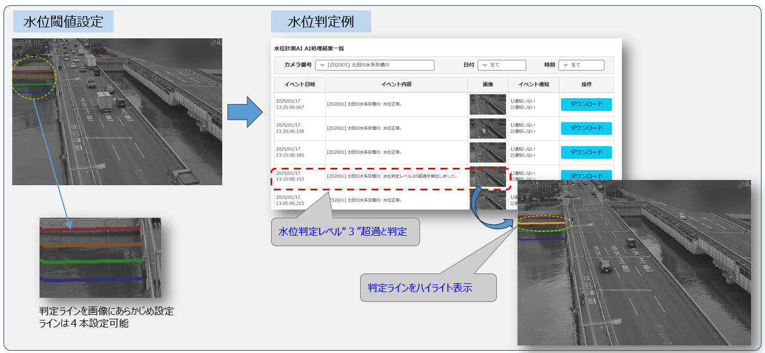Click the red line in the enlarged threshold image
This screenshot has width=765, height=353.
91,230
